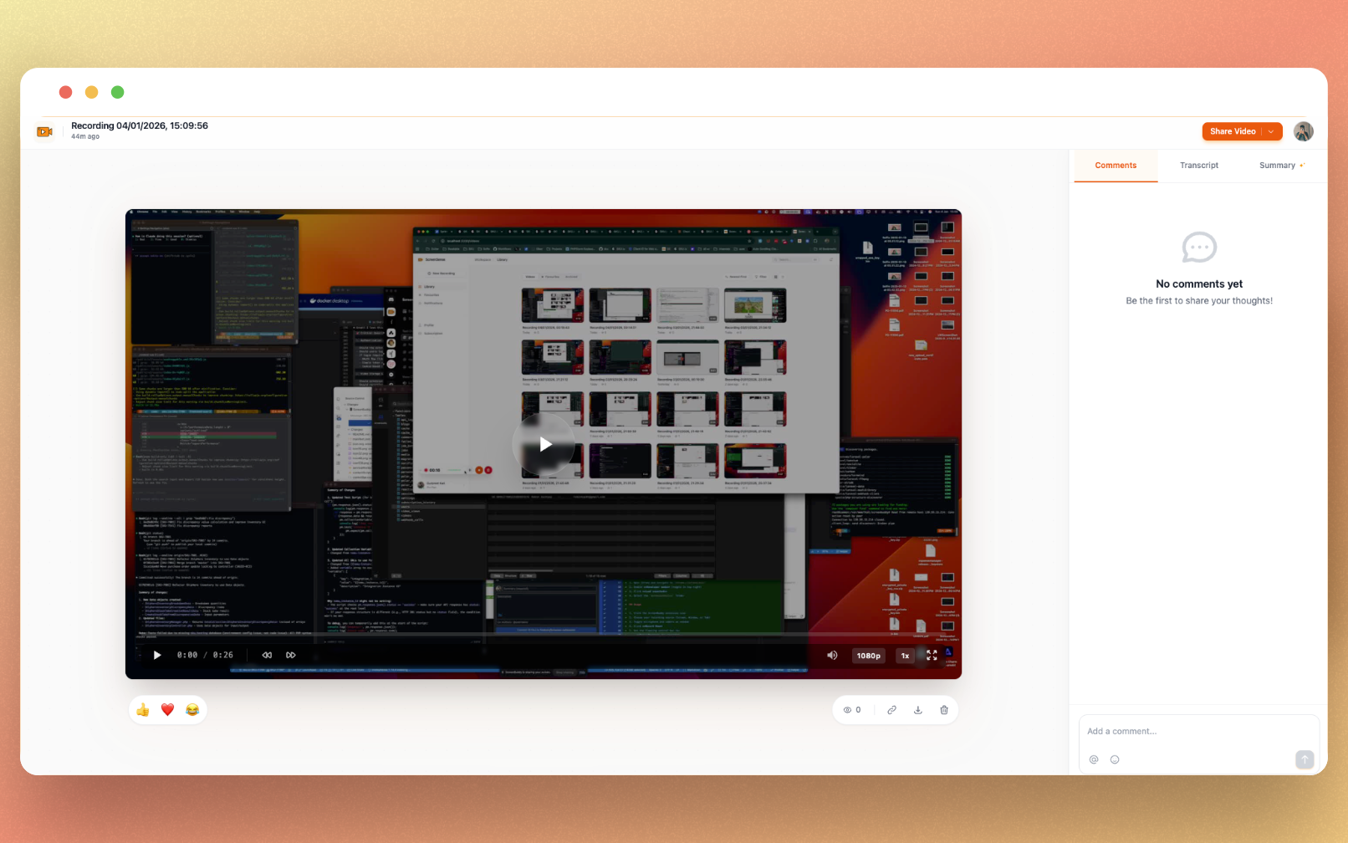Copy the video share link
Viewport: 1348px width, 843px height.
[x=891, y=709]
